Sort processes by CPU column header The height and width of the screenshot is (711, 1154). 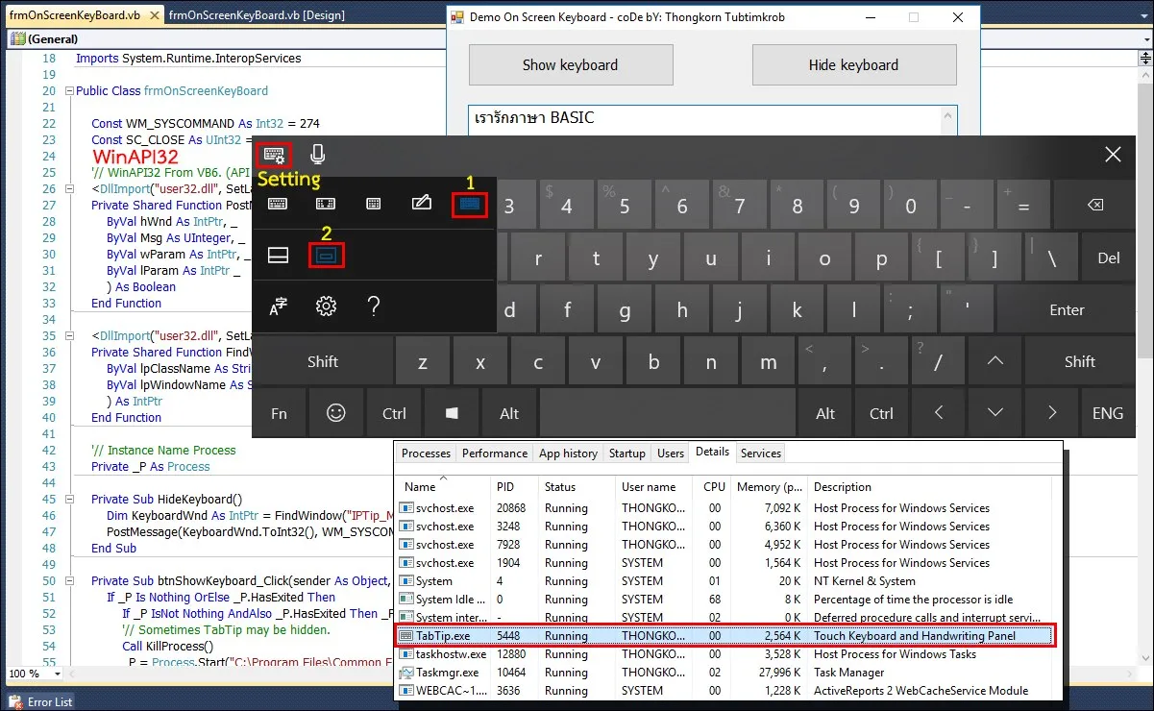(x=713, y=486)
